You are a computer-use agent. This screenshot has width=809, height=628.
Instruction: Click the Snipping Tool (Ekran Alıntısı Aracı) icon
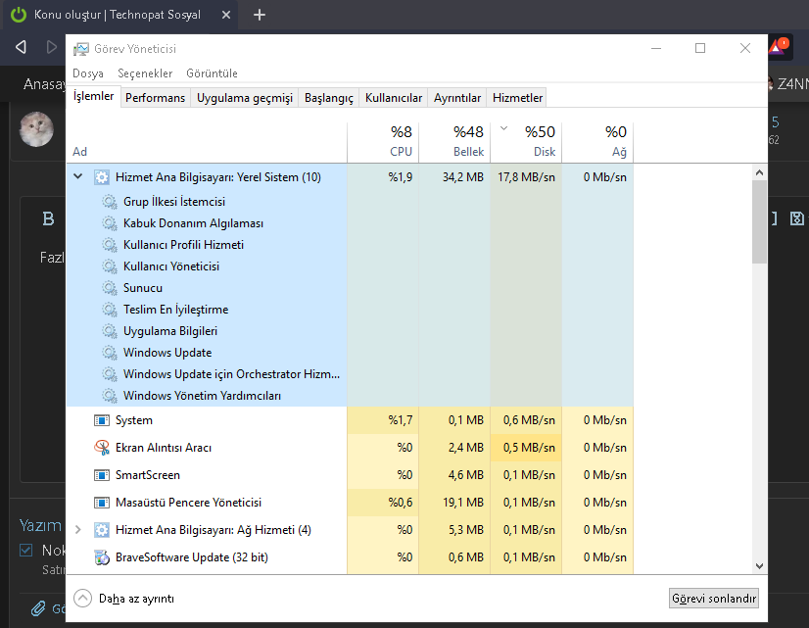tap(101, 448)
